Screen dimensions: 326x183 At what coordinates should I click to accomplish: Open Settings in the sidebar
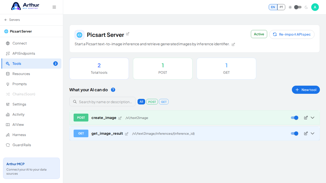[31, 104]
